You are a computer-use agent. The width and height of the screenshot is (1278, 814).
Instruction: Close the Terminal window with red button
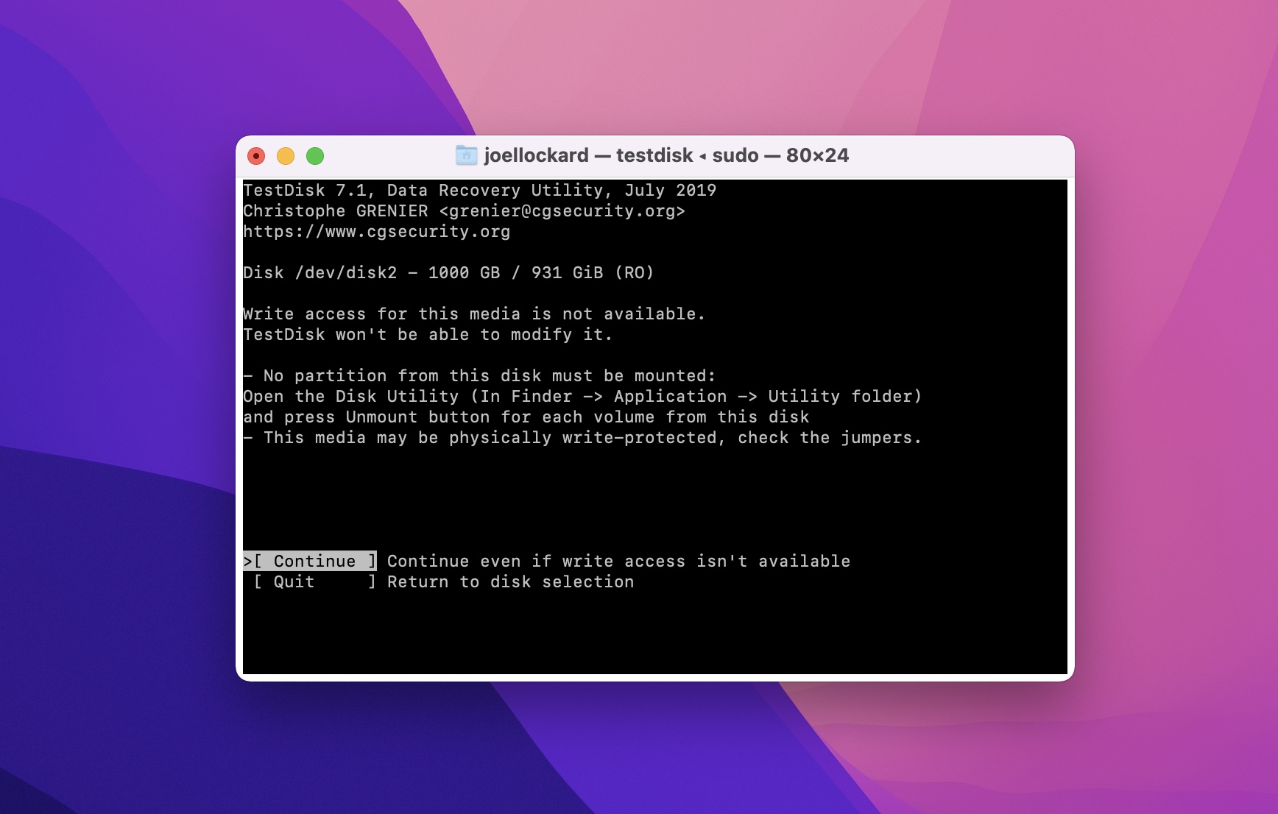(256, 156)
